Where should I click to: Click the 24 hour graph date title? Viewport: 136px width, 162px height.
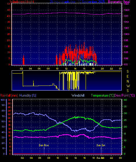(x=77, y=1)
